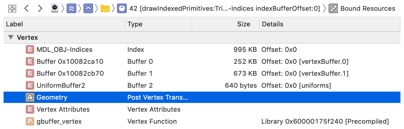This screenshot has height=129, width=404.
Task: Open the Bound Resources breadcrumb menu
Action: click(x=368, y=8)
